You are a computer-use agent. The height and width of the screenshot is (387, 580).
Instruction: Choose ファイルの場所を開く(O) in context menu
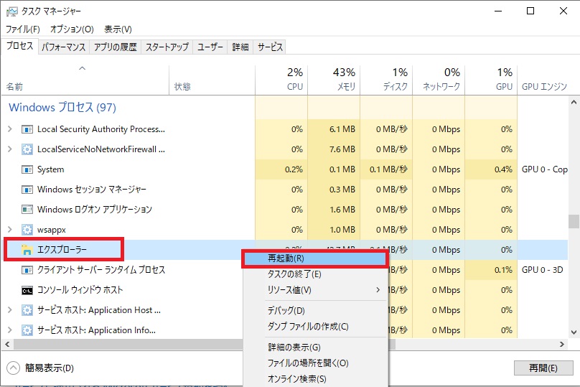pyautogui.click(x=314, y=363)
